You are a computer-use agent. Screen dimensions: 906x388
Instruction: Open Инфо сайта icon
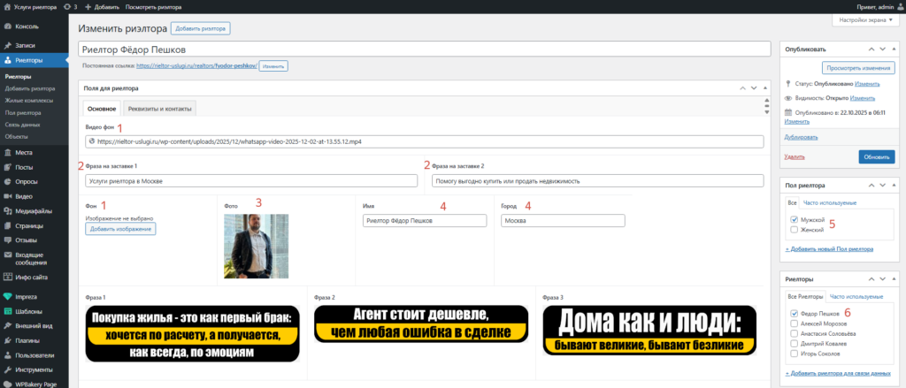tap(7, 278)
